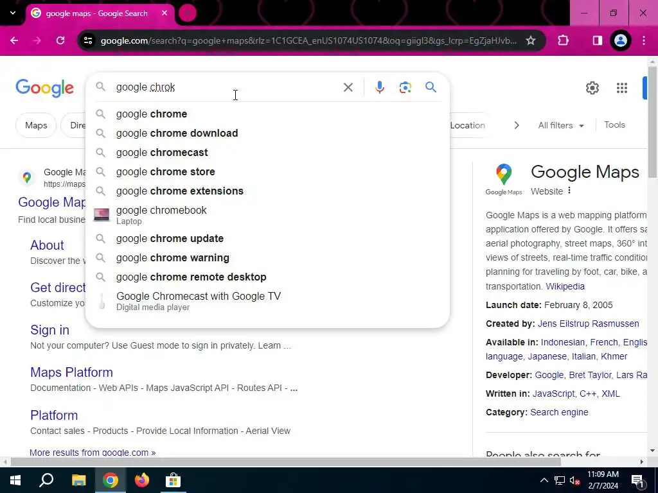Open the Platform sitelink
This screenshot has width=658, height=493.
click(x=54, y=415)
